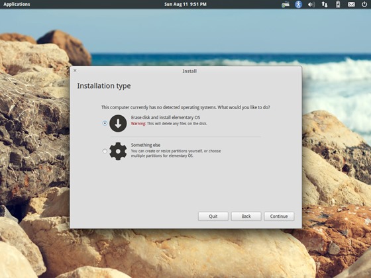Click the Back button

(x=246, y=216)
